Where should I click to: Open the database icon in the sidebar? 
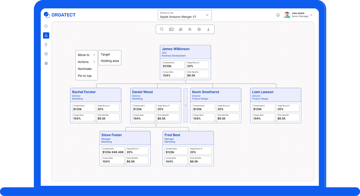[46, 64]
